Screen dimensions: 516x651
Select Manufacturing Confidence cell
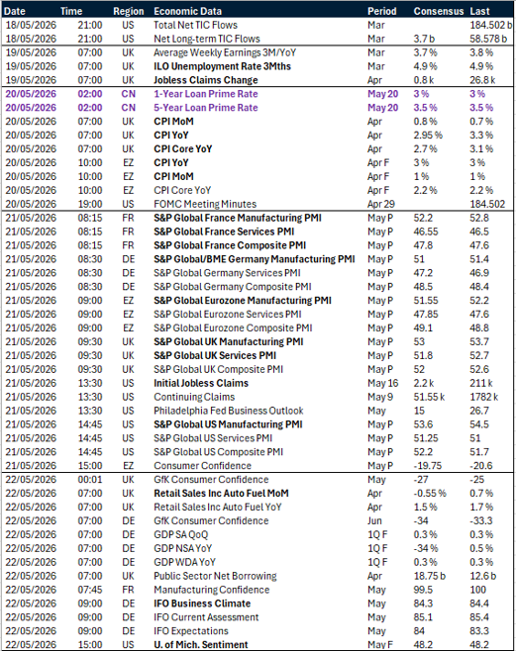[x=212, y=590]
